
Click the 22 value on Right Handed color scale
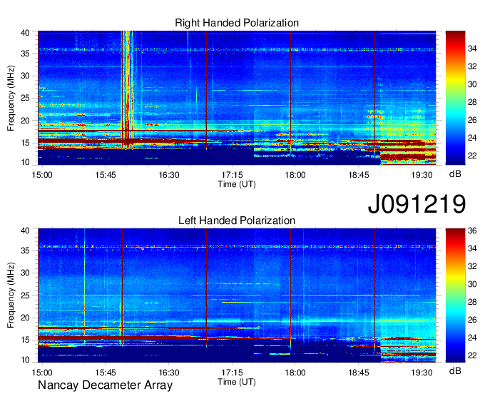coord(472,156)
